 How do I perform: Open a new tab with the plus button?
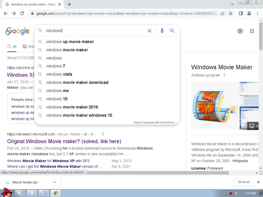point(69,5)
